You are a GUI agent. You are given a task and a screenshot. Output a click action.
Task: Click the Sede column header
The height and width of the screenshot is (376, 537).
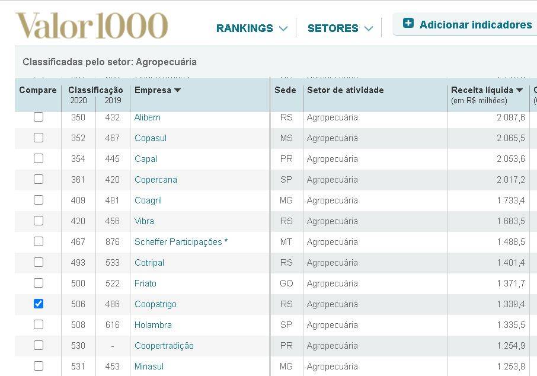coord(285,90)
